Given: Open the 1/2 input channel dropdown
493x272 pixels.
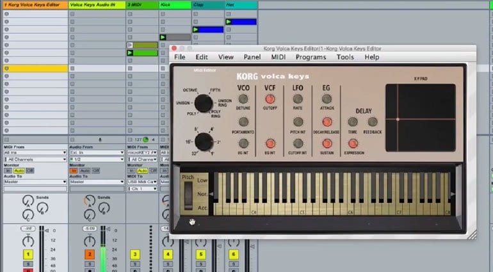Looking at the screenshot, I should click(x=97, y=159).
